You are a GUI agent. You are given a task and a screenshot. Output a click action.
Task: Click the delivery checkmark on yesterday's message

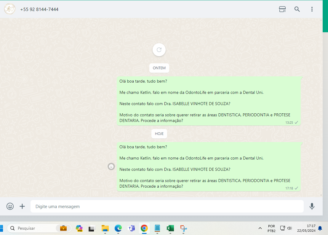click(296, 123)
